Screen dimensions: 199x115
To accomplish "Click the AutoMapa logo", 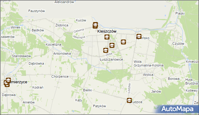I will (177, 109).
